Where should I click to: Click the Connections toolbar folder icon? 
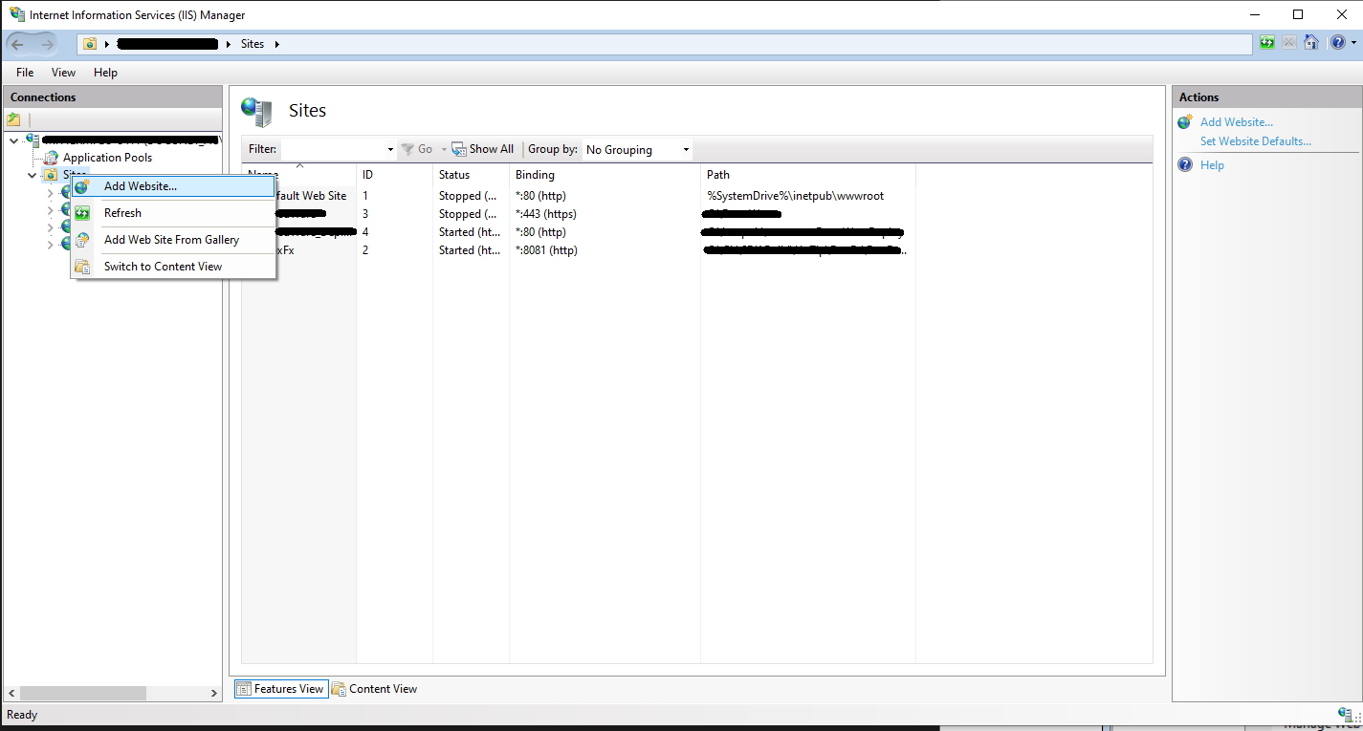click(x=14, y=119)
